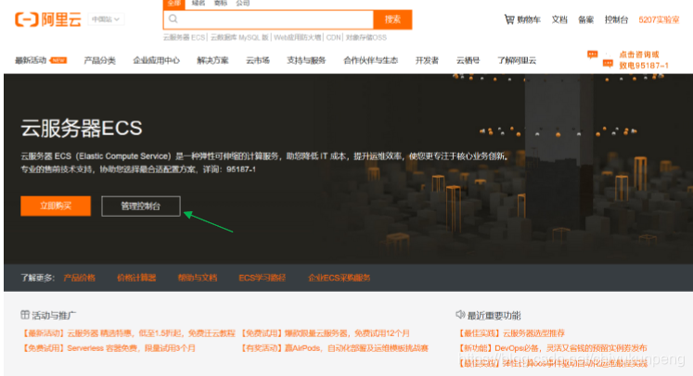
Task: Click the orange 搜索 button
Action: [392, 19]
